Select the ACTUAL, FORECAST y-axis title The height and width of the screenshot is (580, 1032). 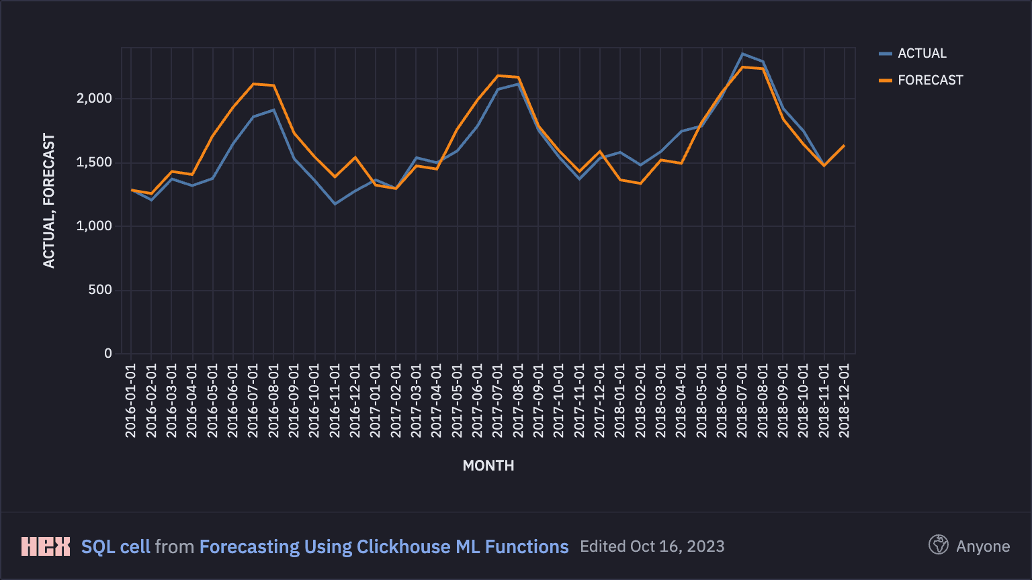[49, 201]
